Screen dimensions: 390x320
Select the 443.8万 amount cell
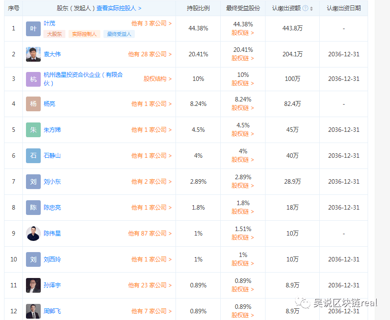point(292,28)
